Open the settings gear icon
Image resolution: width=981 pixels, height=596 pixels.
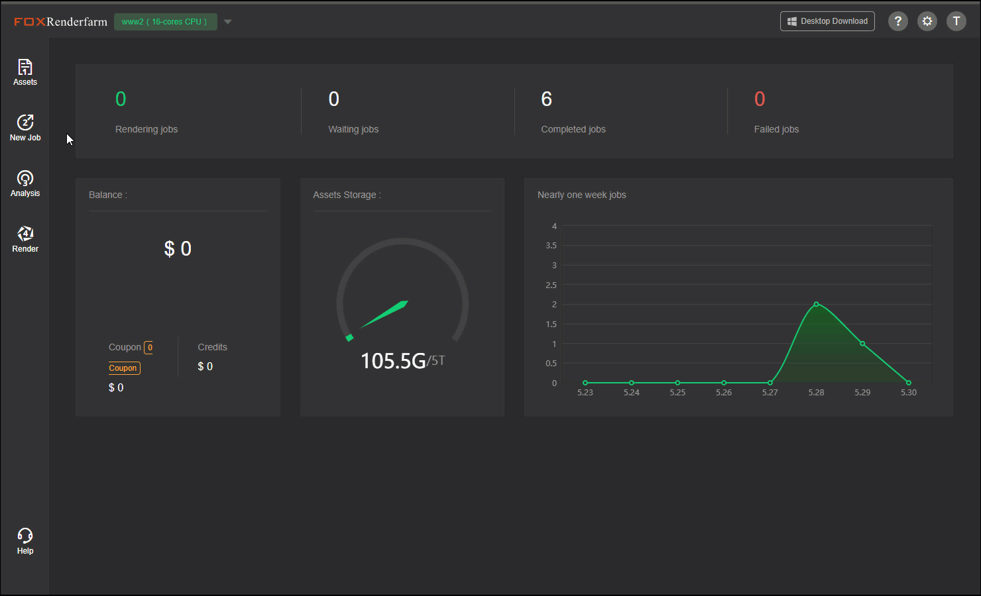pos(927,21)
